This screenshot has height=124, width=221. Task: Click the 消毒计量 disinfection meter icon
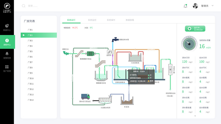[x=170, y=69]
